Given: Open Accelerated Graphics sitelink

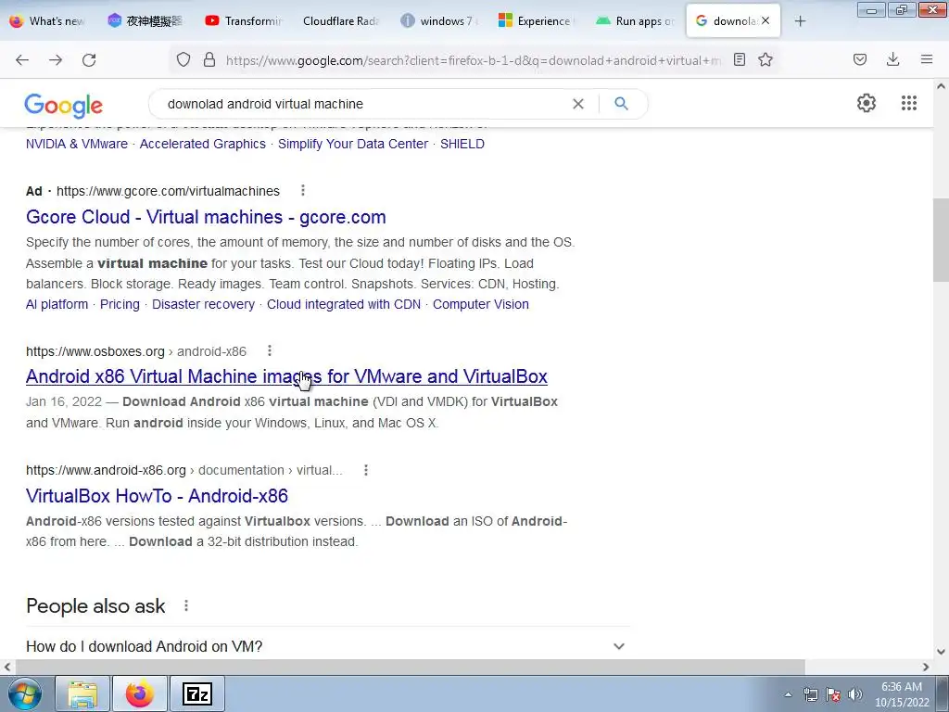Looking at the screenshot, I should click(203, 144).
